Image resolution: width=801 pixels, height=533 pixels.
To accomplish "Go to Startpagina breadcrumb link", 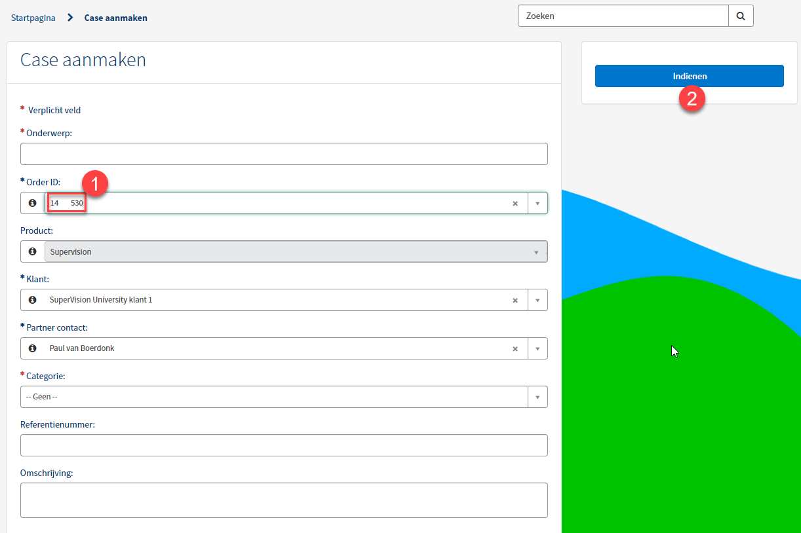I will tap(33, 18).
